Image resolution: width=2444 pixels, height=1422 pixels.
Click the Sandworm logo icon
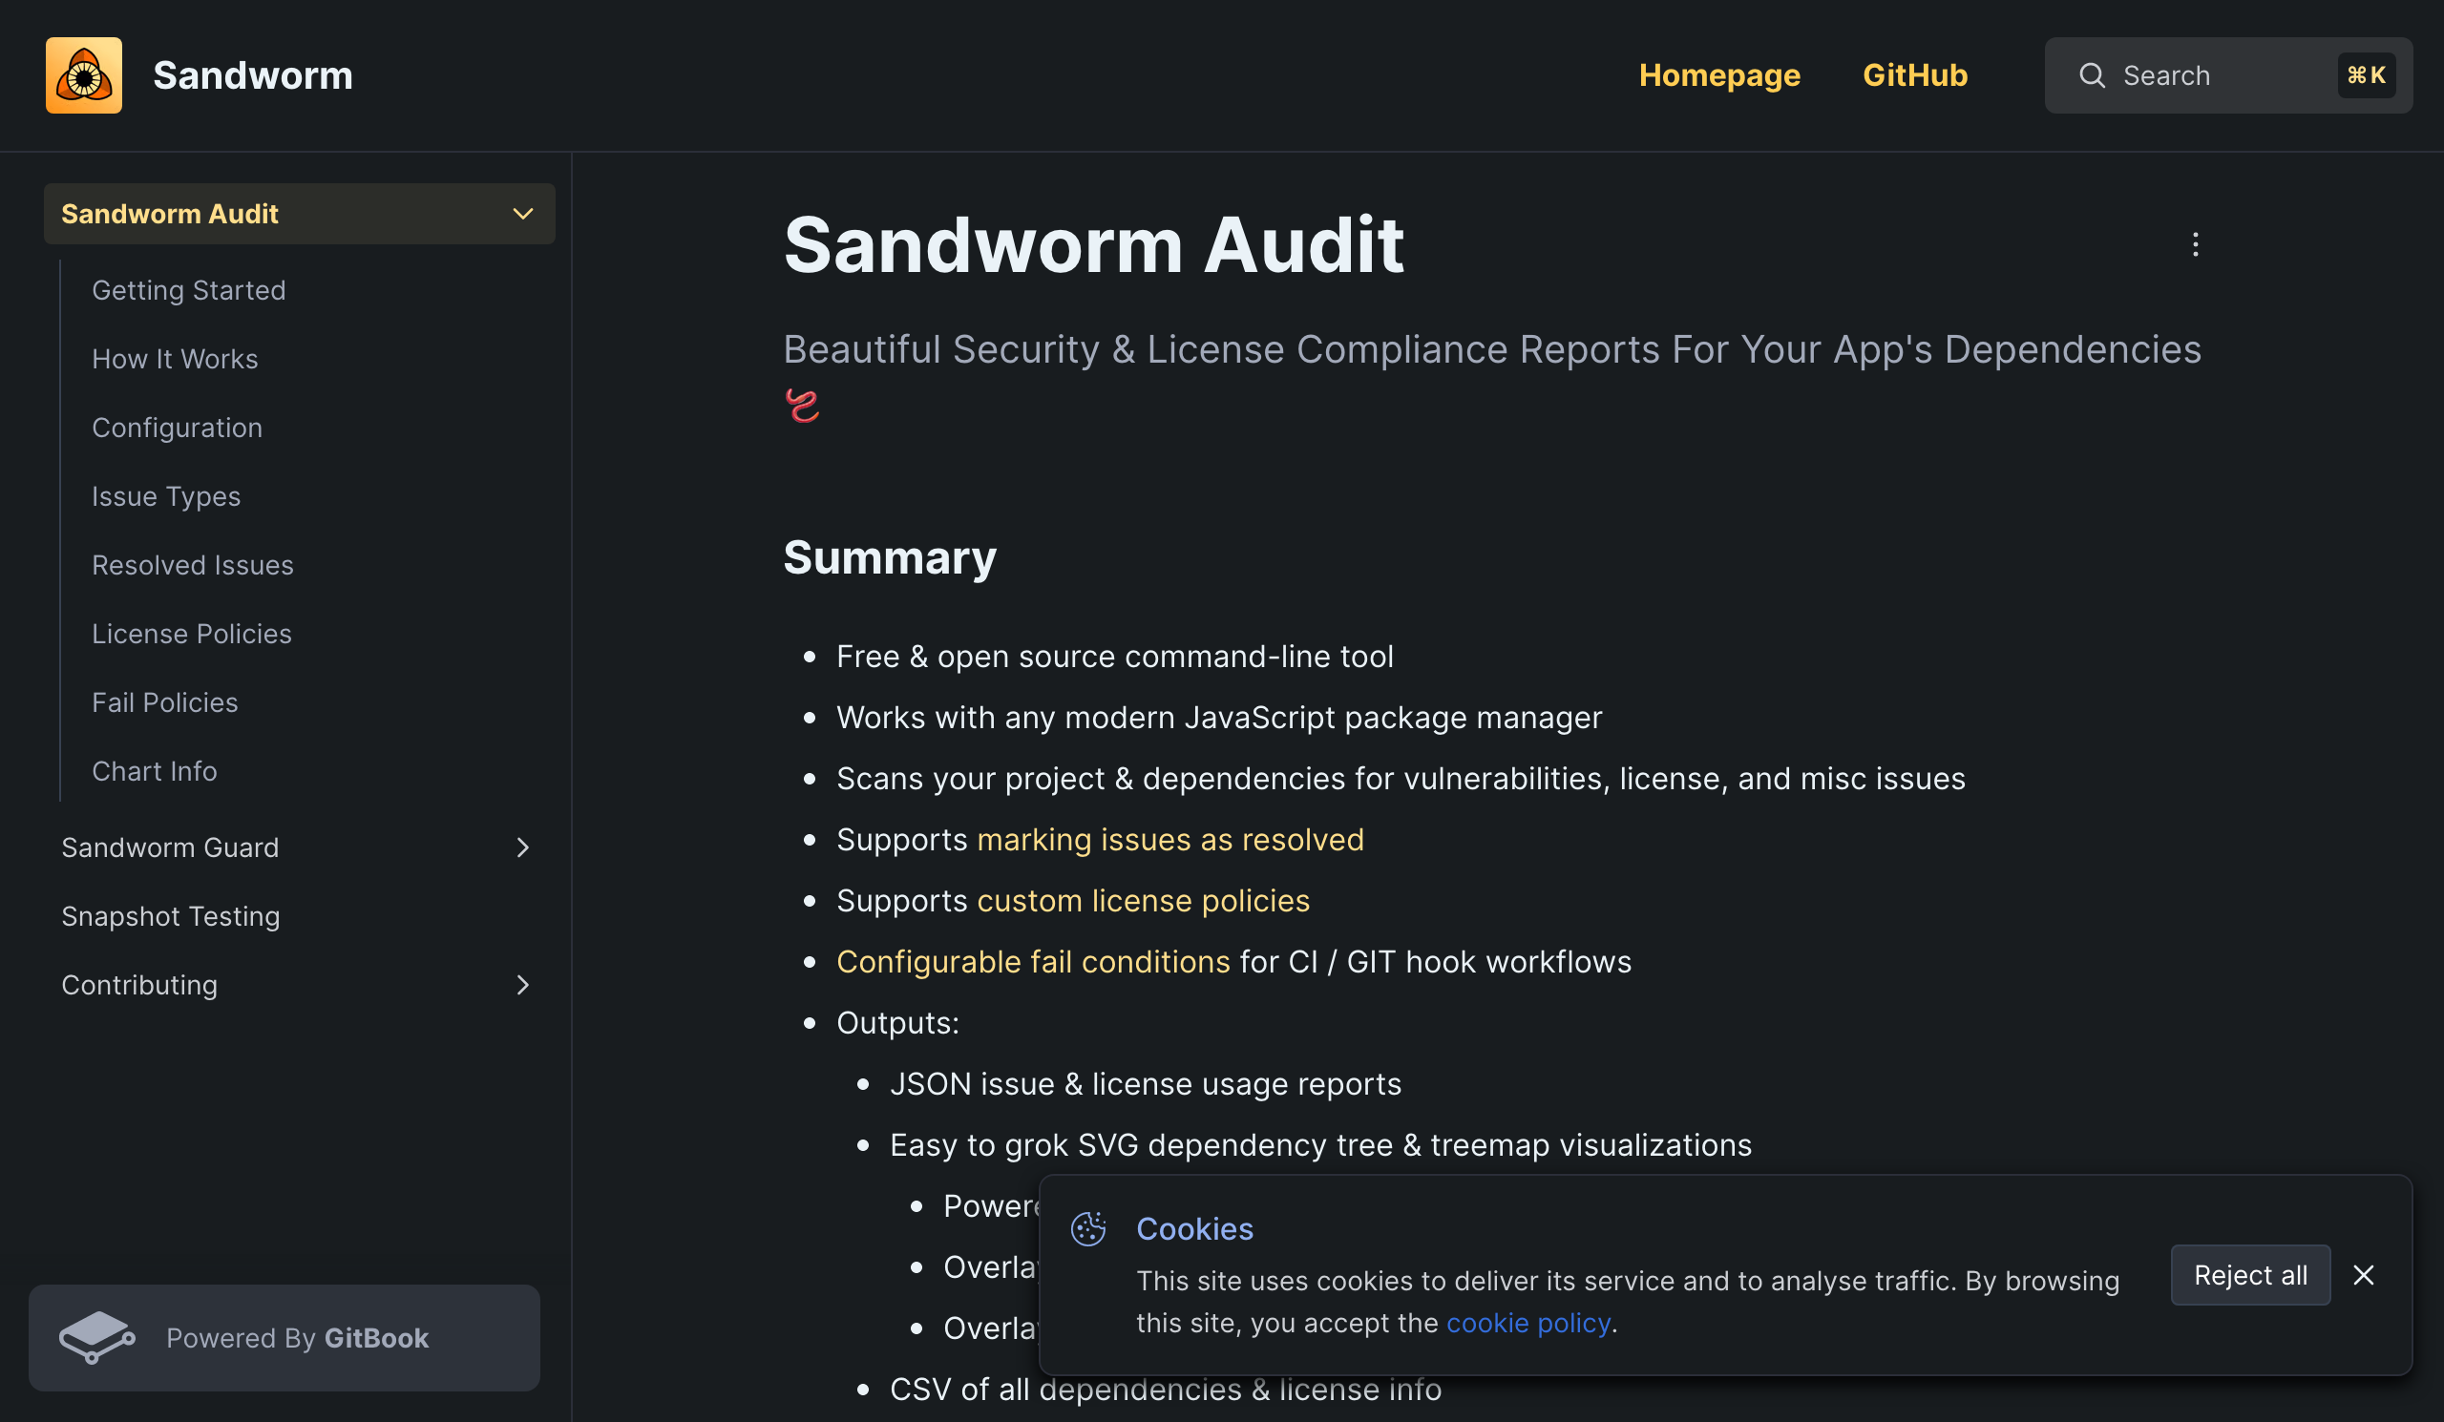click(84, 75)
